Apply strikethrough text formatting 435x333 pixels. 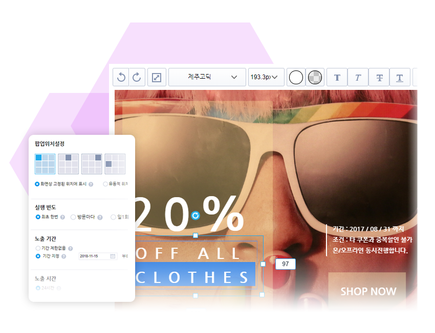(x=379, y=77)
